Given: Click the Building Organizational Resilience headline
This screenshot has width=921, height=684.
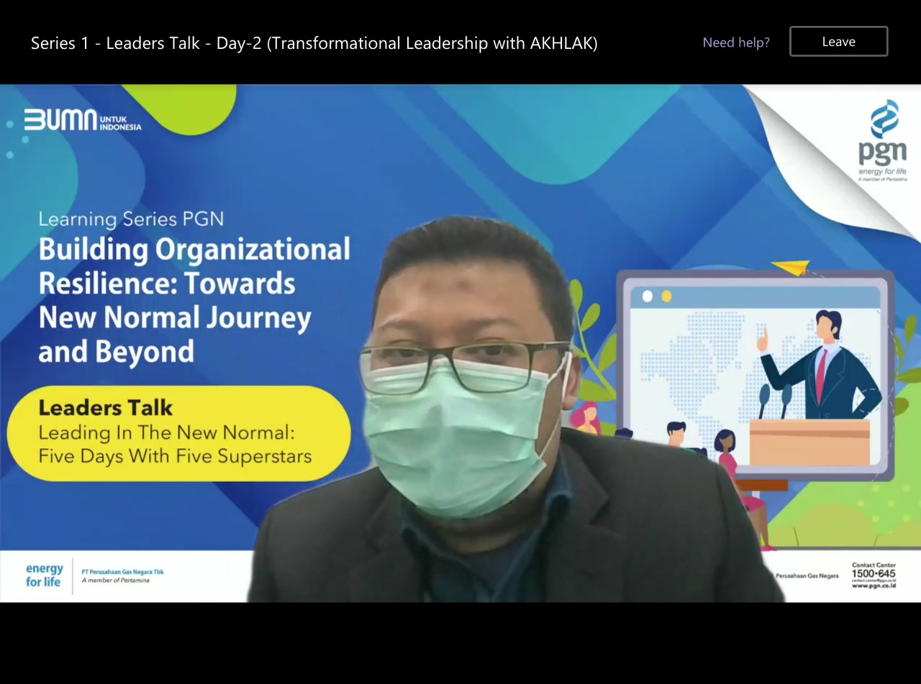Looking at the screenshot, I should [194, 300].
